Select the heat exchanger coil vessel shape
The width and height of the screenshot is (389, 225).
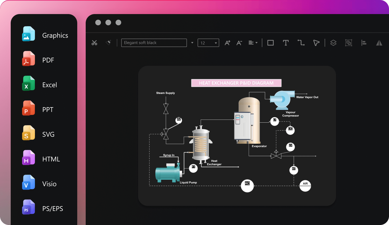[x=201, y=145]
